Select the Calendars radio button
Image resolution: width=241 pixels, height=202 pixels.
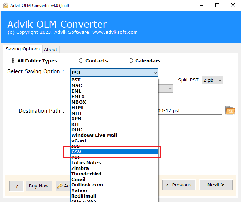point(131,61)
